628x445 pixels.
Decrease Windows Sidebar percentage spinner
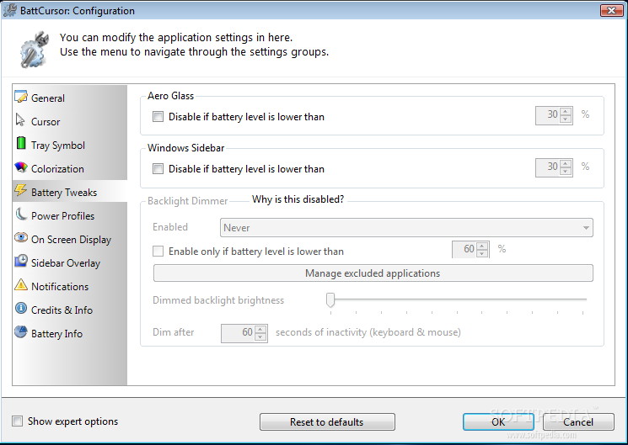click(x=566, y=171)
